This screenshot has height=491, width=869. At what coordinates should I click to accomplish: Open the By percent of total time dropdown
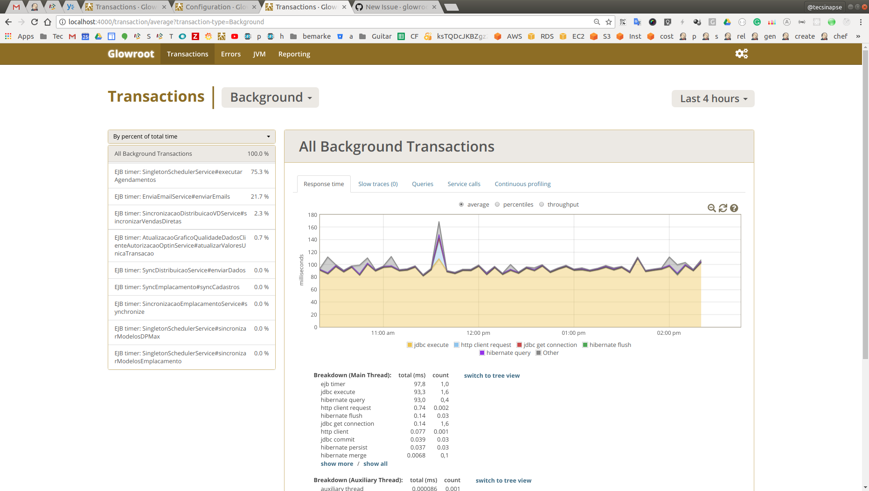click(x=191, y=136)
